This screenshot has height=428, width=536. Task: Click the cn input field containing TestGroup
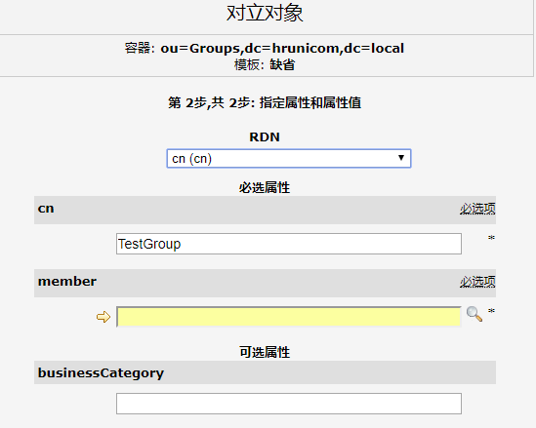click(289, 244)
